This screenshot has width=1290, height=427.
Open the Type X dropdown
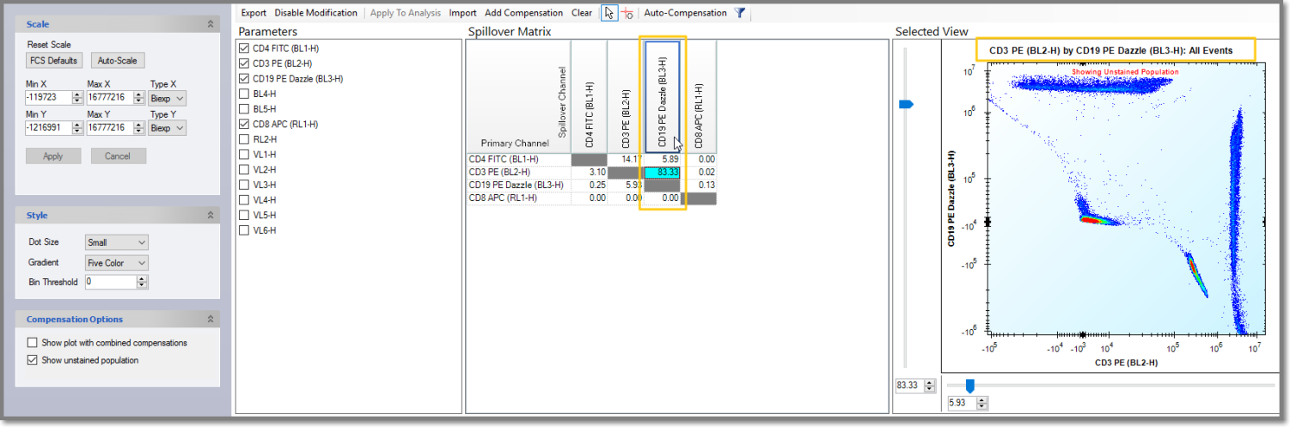[x=168, y=99]
